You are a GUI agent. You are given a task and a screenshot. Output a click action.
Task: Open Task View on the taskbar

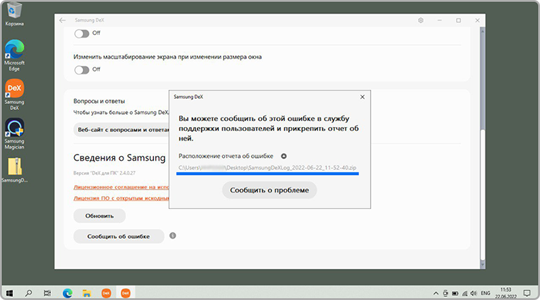click(x=47, y=293)
